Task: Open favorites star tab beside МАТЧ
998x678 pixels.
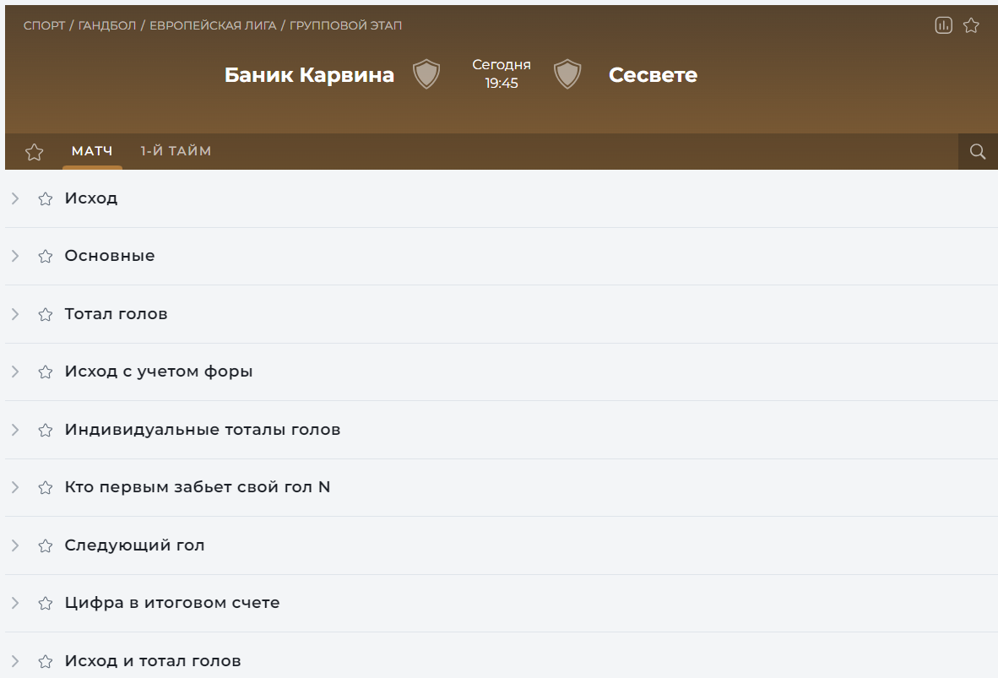Action: [34, 152]
